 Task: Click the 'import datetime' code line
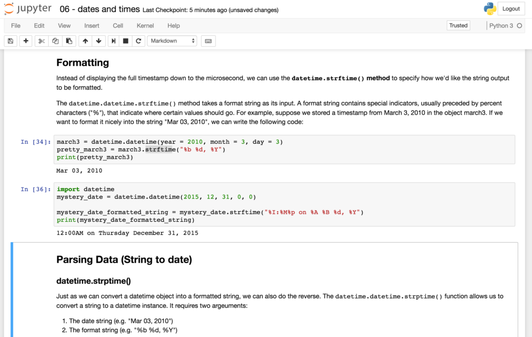click(86, 189)
